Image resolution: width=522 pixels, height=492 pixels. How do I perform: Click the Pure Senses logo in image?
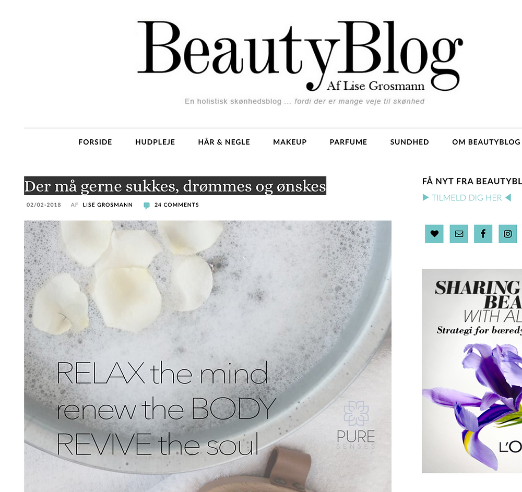click(x=356, y=425)
